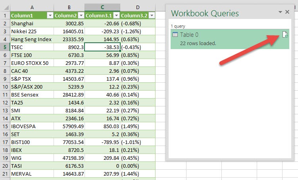Image resolution: width=298 pixels, height=180 pixels.
Task: Select the active cell showing -38.53
Action: point(102,47)
